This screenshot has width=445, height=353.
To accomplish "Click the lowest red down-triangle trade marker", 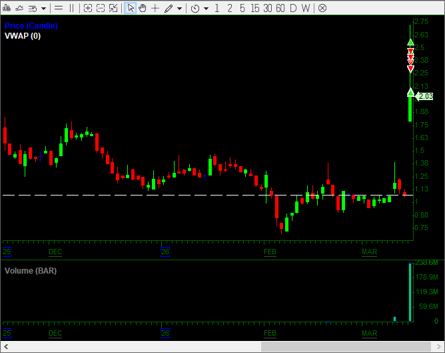I will point(410,69).
